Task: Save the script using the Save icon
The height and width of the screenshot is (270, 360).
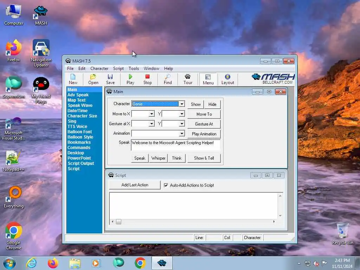Action: pyautogui.click(x=110, y=79)
